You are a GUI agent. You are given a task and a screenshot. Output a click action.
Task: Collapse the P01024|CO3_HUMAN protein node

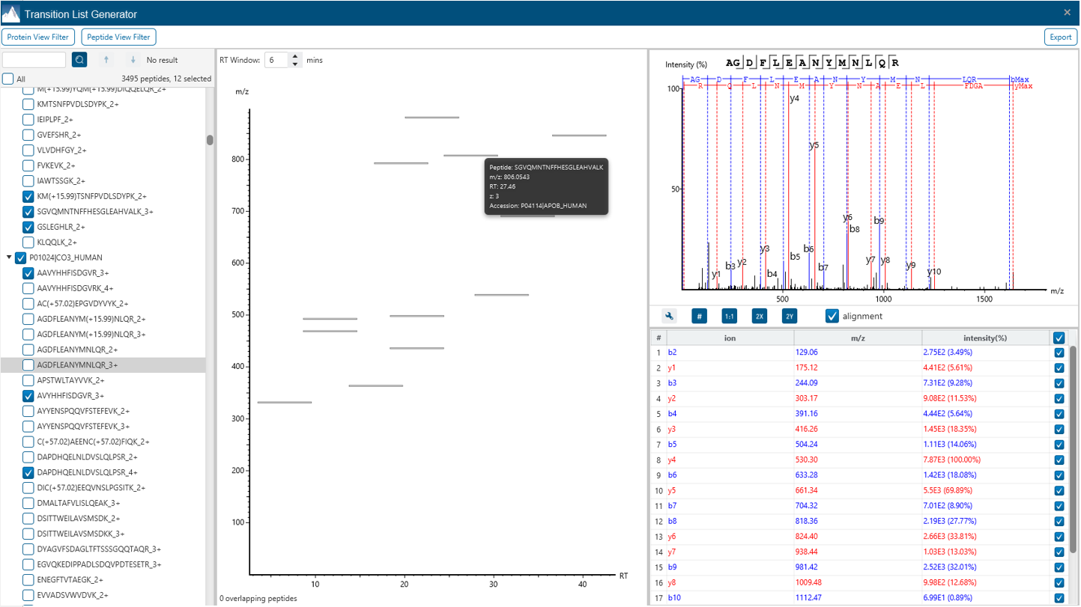pos(9,257)
